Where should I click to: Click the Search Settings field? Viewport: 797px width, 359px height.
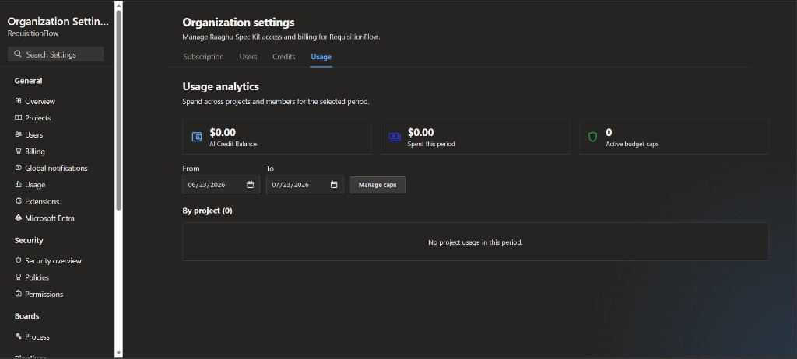click(55, 54)
